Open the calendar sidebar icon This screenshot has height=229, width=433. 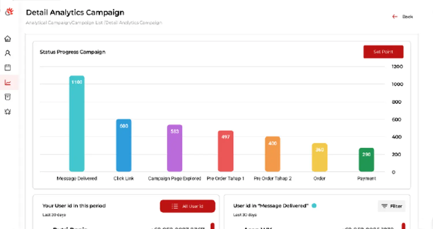8,67
